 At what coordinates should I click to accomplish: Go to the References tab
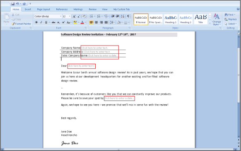pos(62,10)
